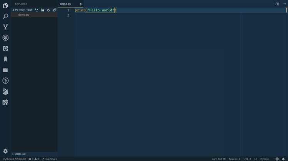Open the GitLens icon in activity bar
Image resolution: width=288 pixels, height=161 pixels.
(5, 81)
